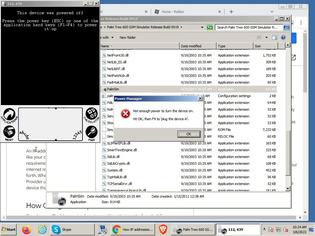Click the Explorer search box
Screen dimensions: 315x236
(x=249, y=27)
